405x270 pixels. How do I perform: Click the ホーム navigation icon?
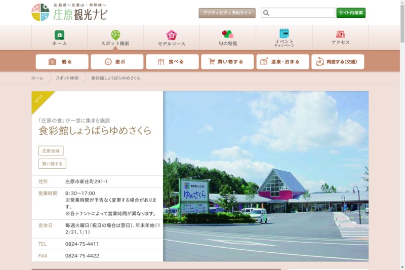click(x=59, y=35)
